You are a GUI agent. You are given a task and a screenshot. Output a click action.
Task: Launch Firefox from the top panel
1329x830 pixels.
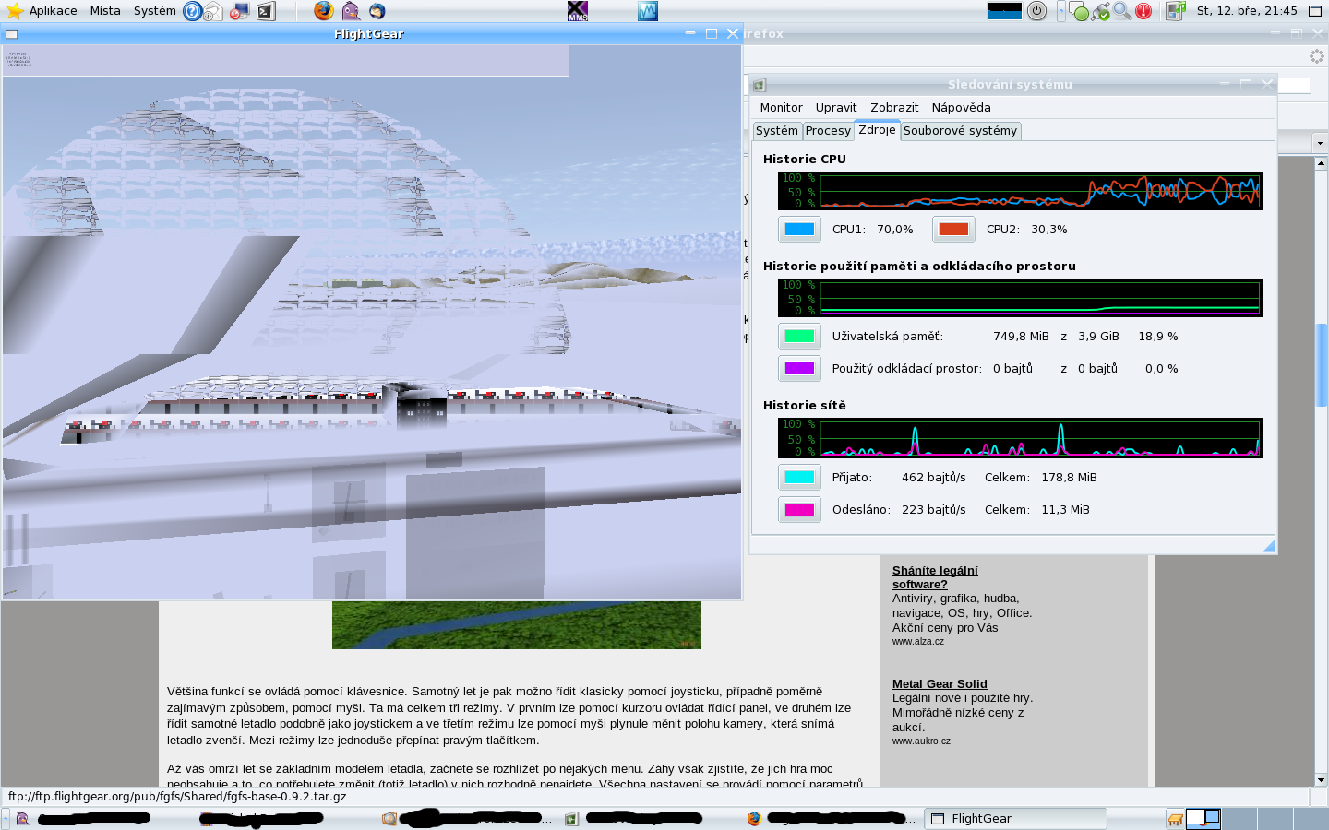pyautogui.click(x=323, y=11)
